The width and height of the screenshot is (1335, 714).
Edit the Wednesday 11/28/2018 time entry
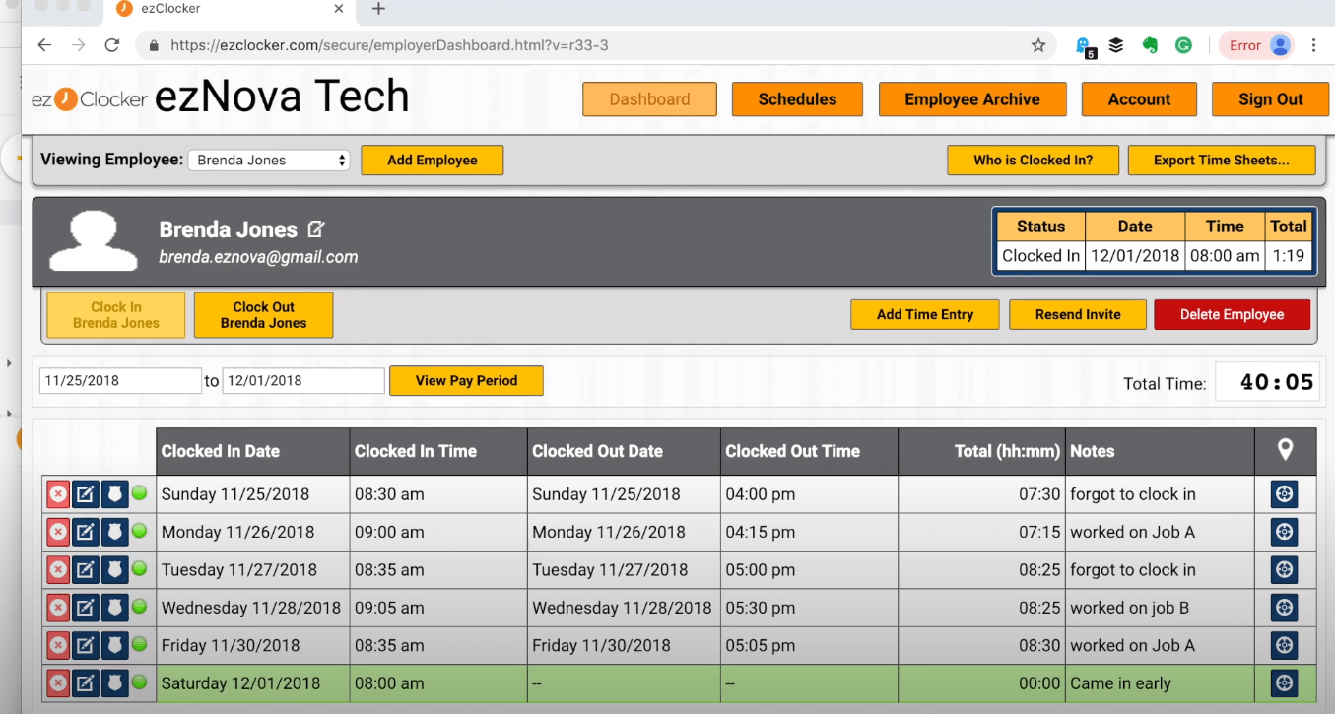click(x=86, y=608)
